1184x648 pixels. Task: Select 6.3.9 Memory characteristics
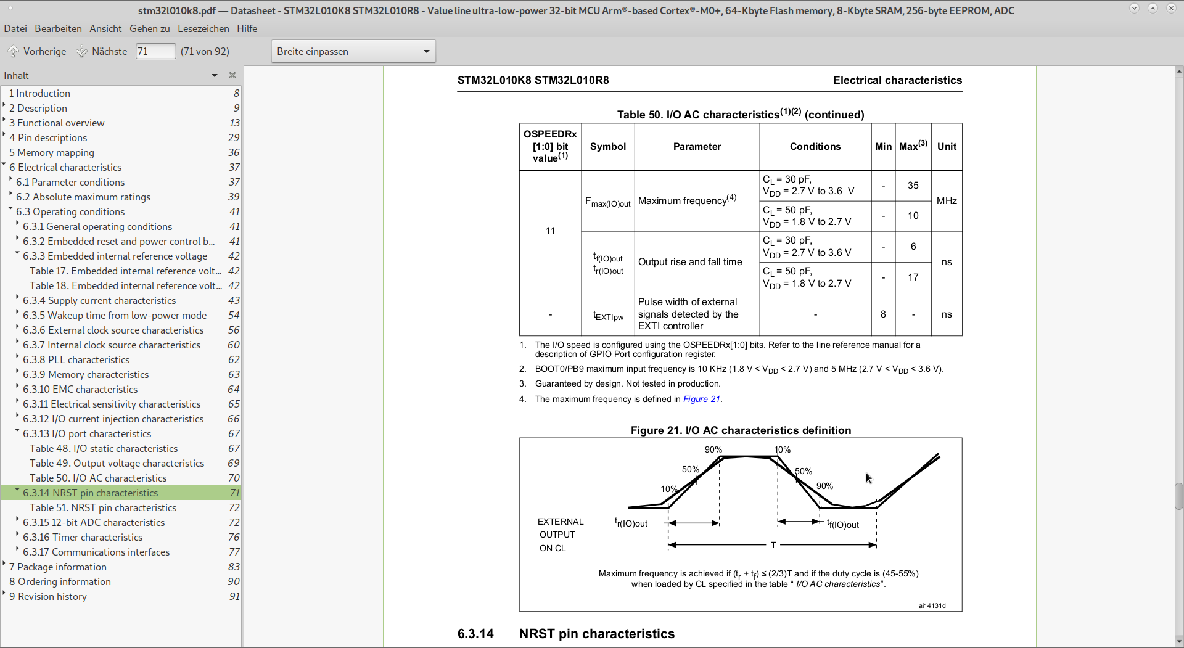coord(121,374)
